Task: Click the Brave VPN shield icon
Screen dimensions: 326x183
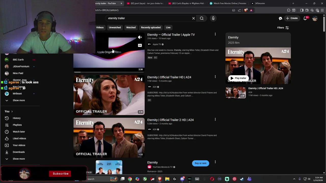Action: (317, 10)
